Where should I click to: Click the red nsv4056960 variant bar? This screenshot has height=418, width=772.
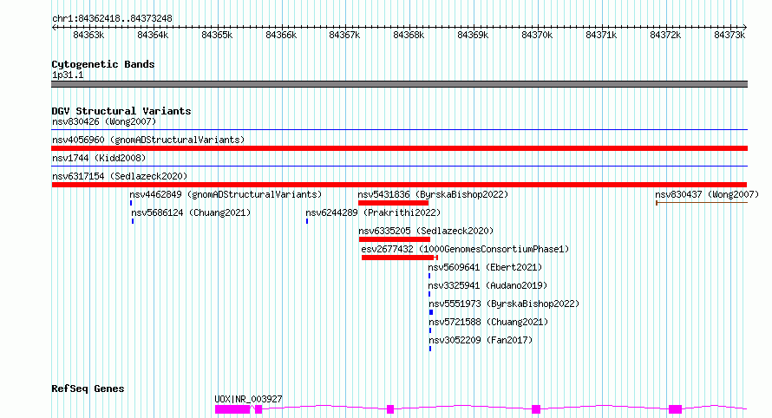pos(399,148)
